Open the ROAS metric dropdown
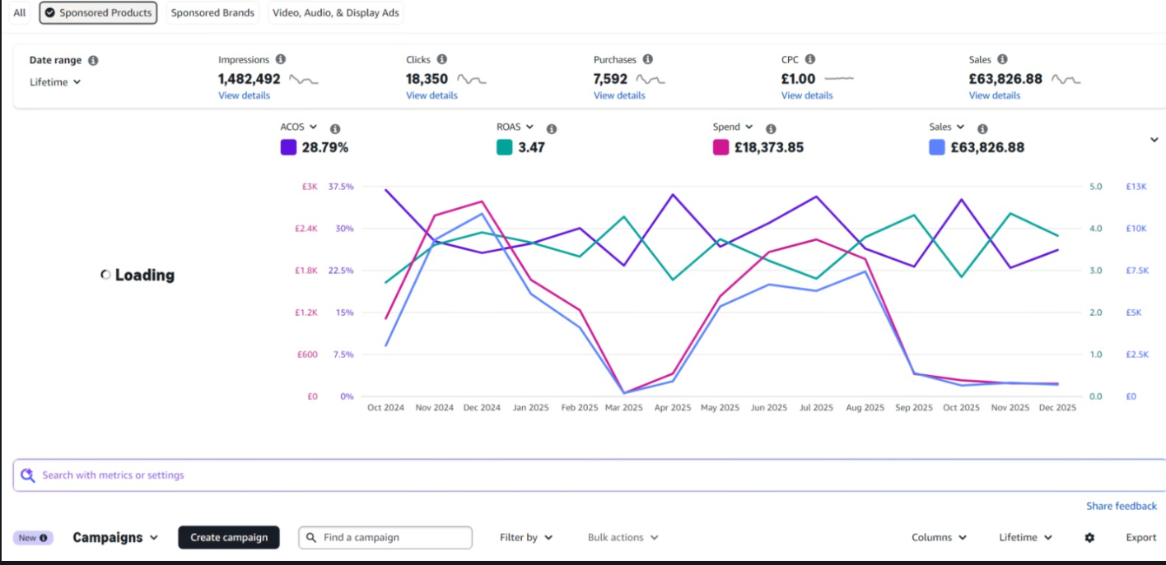This screenshot has width=1166, height=565. [x=515, y=127]
